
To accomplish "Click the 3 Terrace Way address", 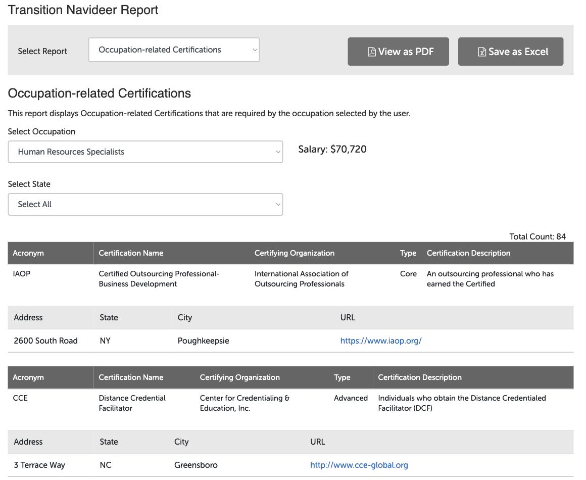I will click(39, 465).
